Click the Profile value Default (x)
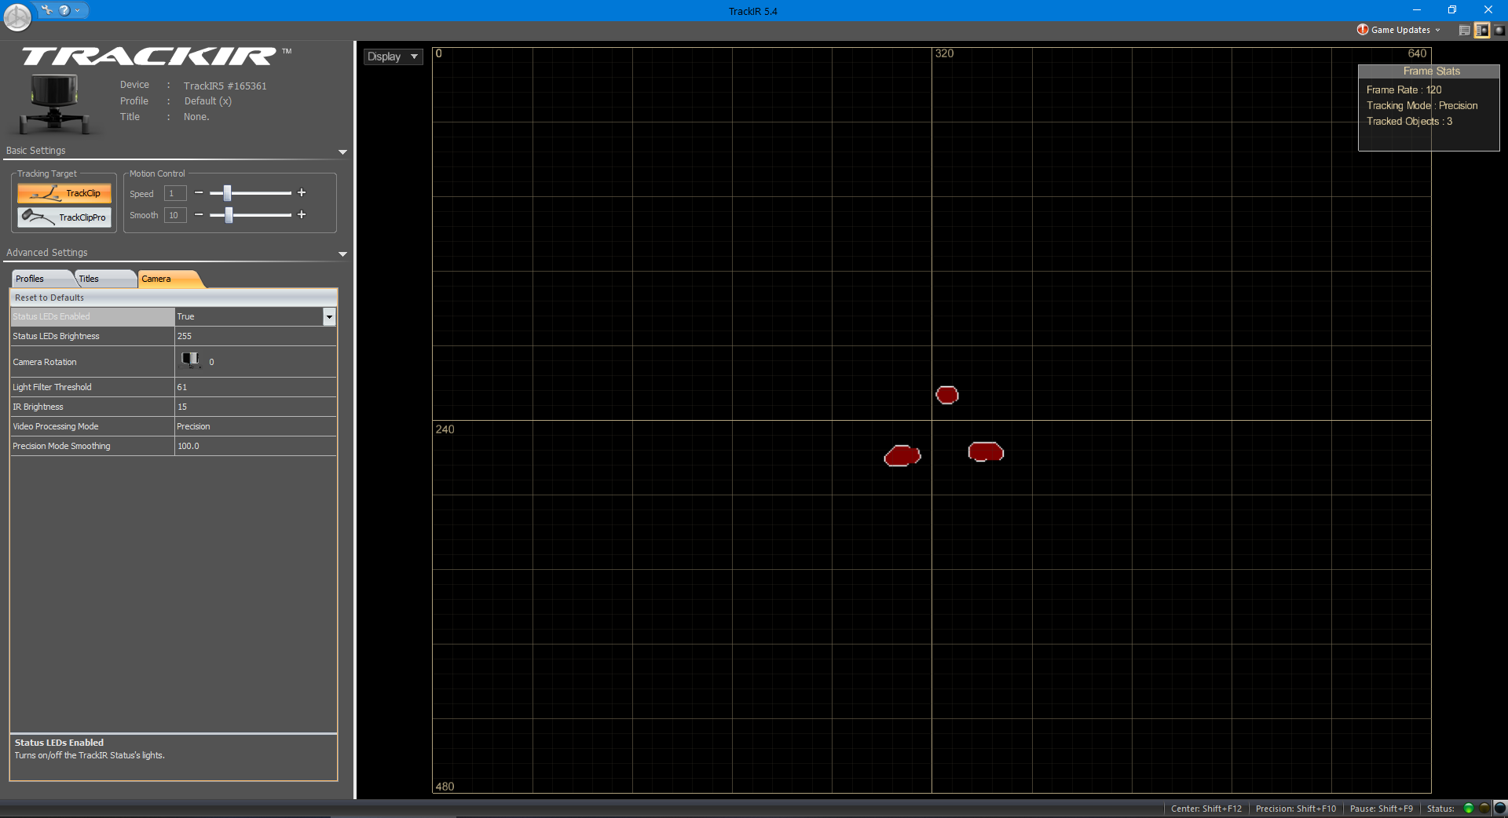 (x=207, y=101)
